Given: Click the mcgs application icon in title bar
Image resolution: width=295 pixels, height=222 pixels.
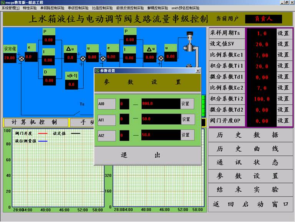Looking at the screenshot, I should coord(3,2).
